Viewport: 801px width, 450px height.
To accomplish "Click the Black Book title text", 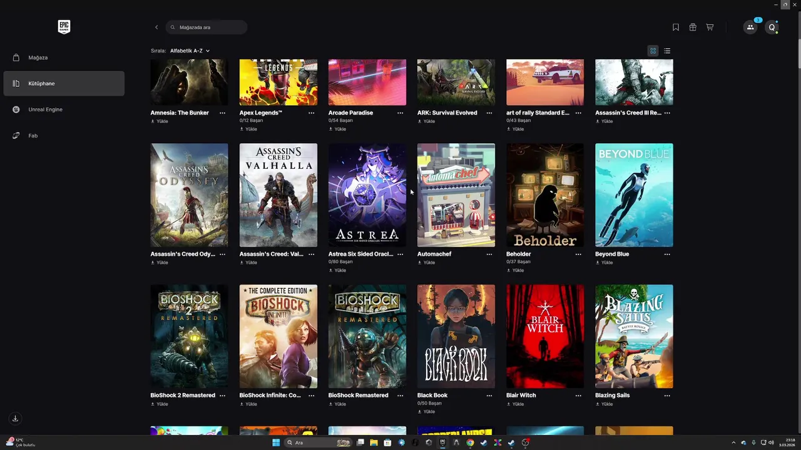I will [432, 396].
